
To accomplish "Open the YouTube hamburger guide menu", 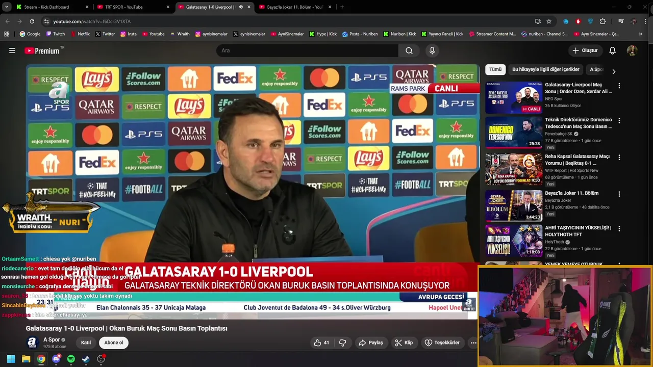I will pyautogui.click(x=12, y=50).
